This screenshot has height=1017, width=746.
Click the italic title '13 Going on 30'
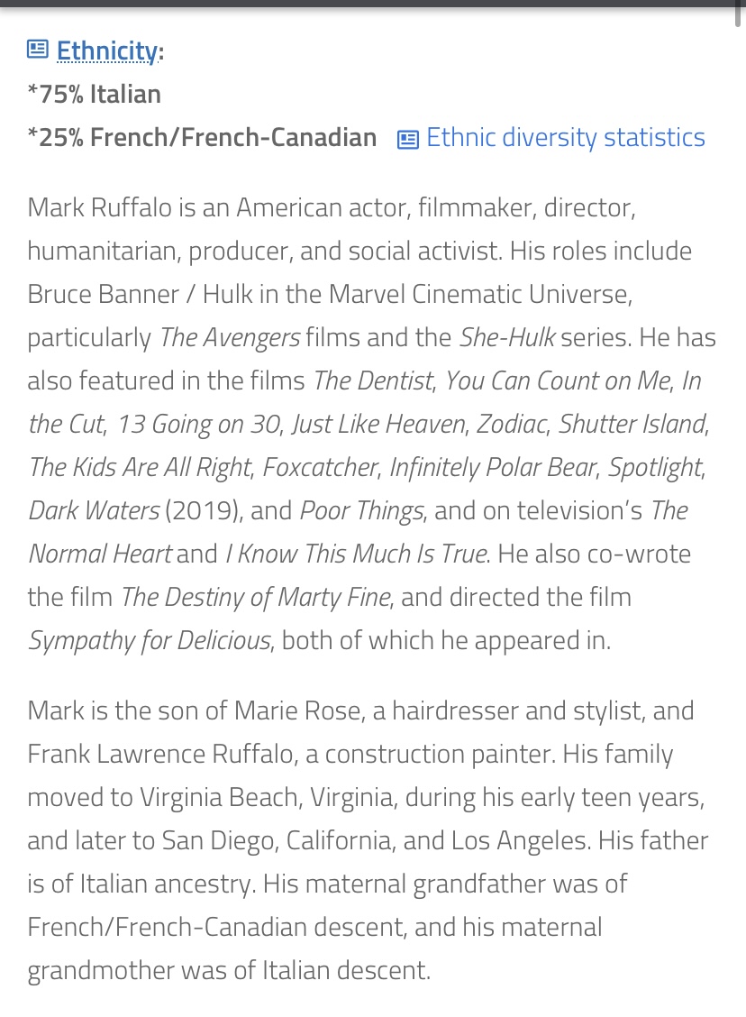pyautogui.click(x=199, y=424)
